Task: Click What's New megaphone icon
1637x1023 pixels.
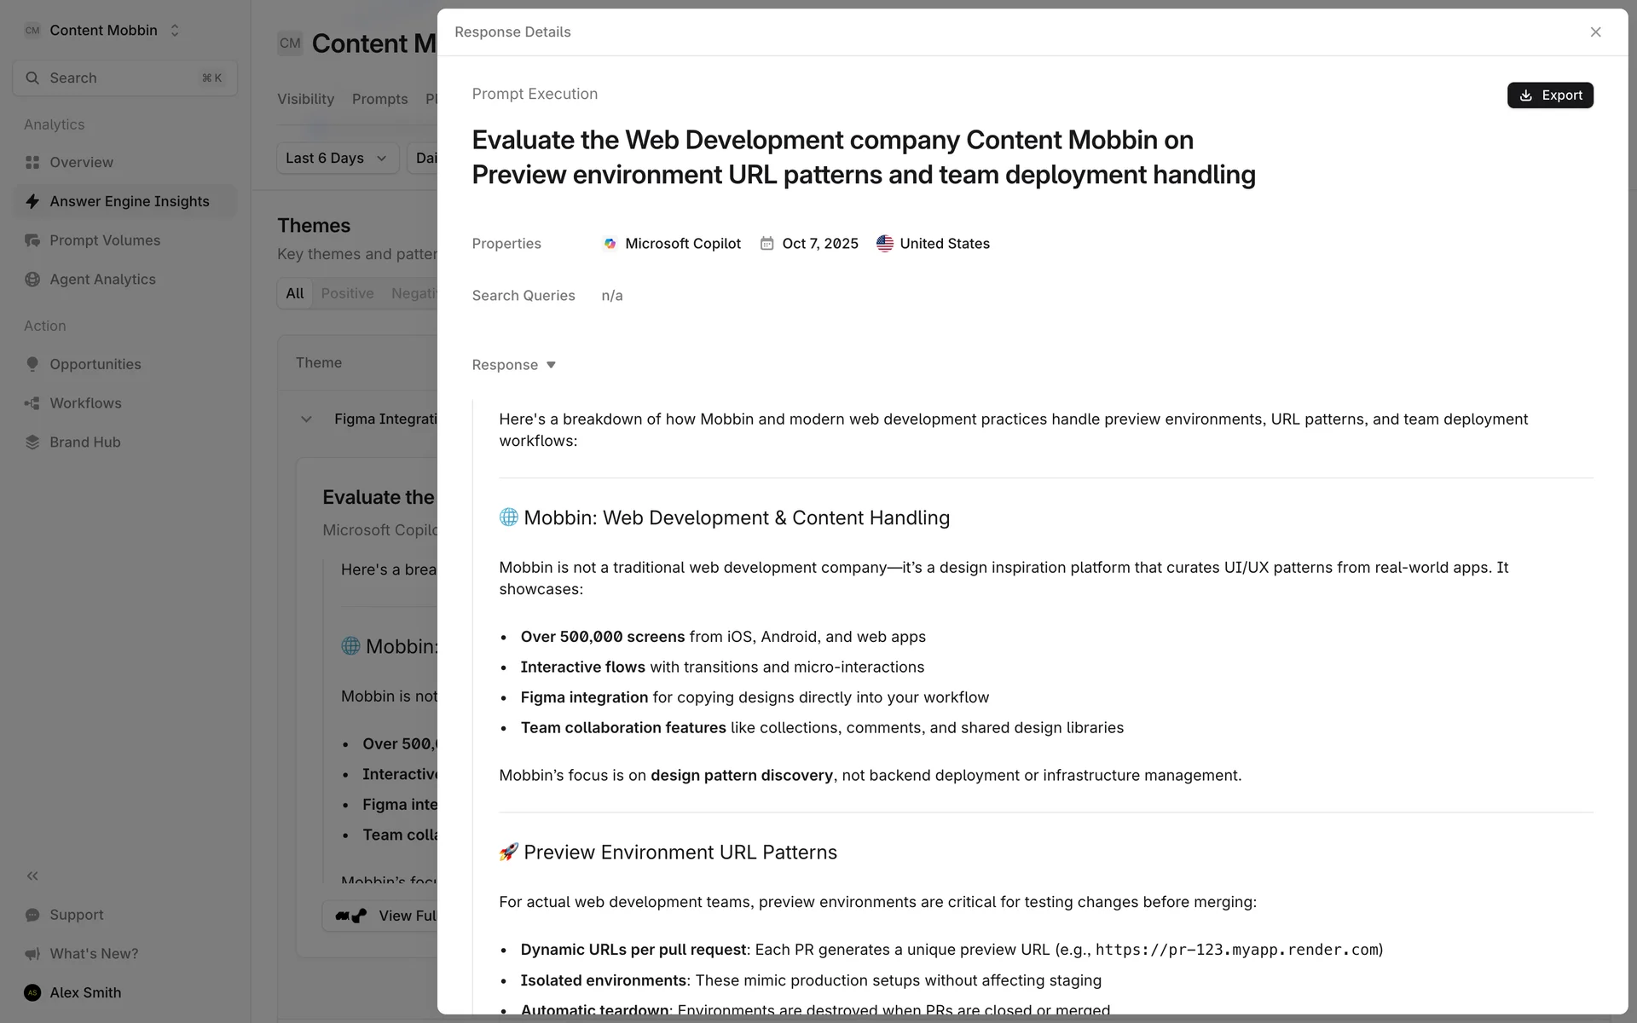Action: click(32, 954)
